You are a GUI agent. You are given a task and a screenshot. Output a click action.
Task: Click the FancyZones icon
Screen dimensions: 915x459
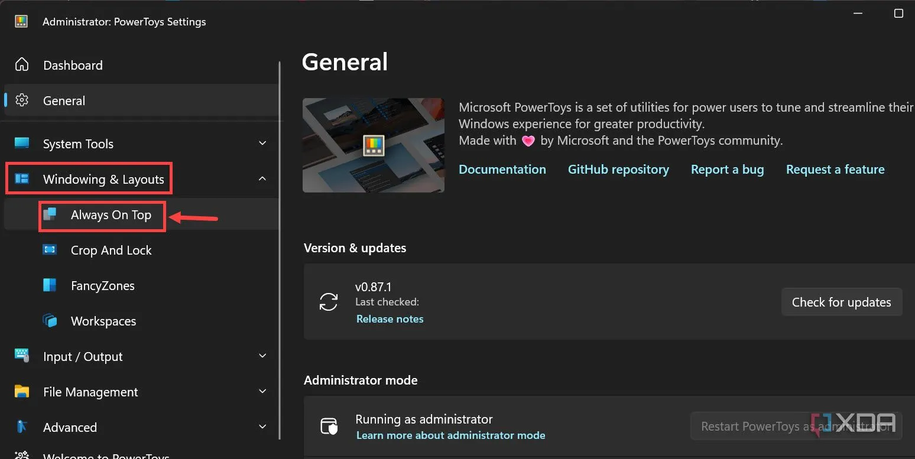(50, 285)
